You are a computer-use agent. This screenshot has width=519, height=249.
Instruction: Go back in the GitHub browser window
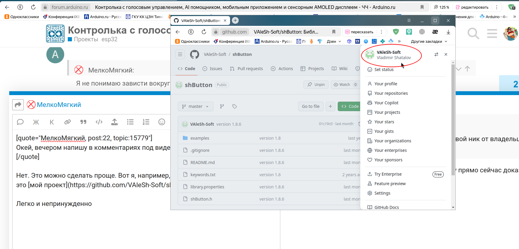178,32
